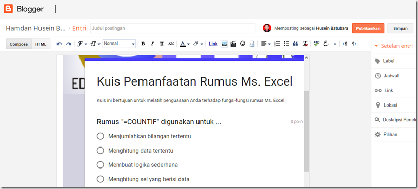The width and height of the screenshot is (418, 189).
Task: Select 'Menjumlahkan bilangan tertentu' radio option
Action: pyautogui.click(x=100, y=136)
